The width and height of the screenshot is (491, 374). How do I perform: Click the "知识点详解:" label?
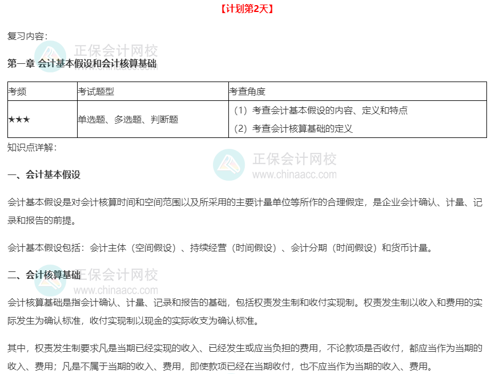[32, 147]
